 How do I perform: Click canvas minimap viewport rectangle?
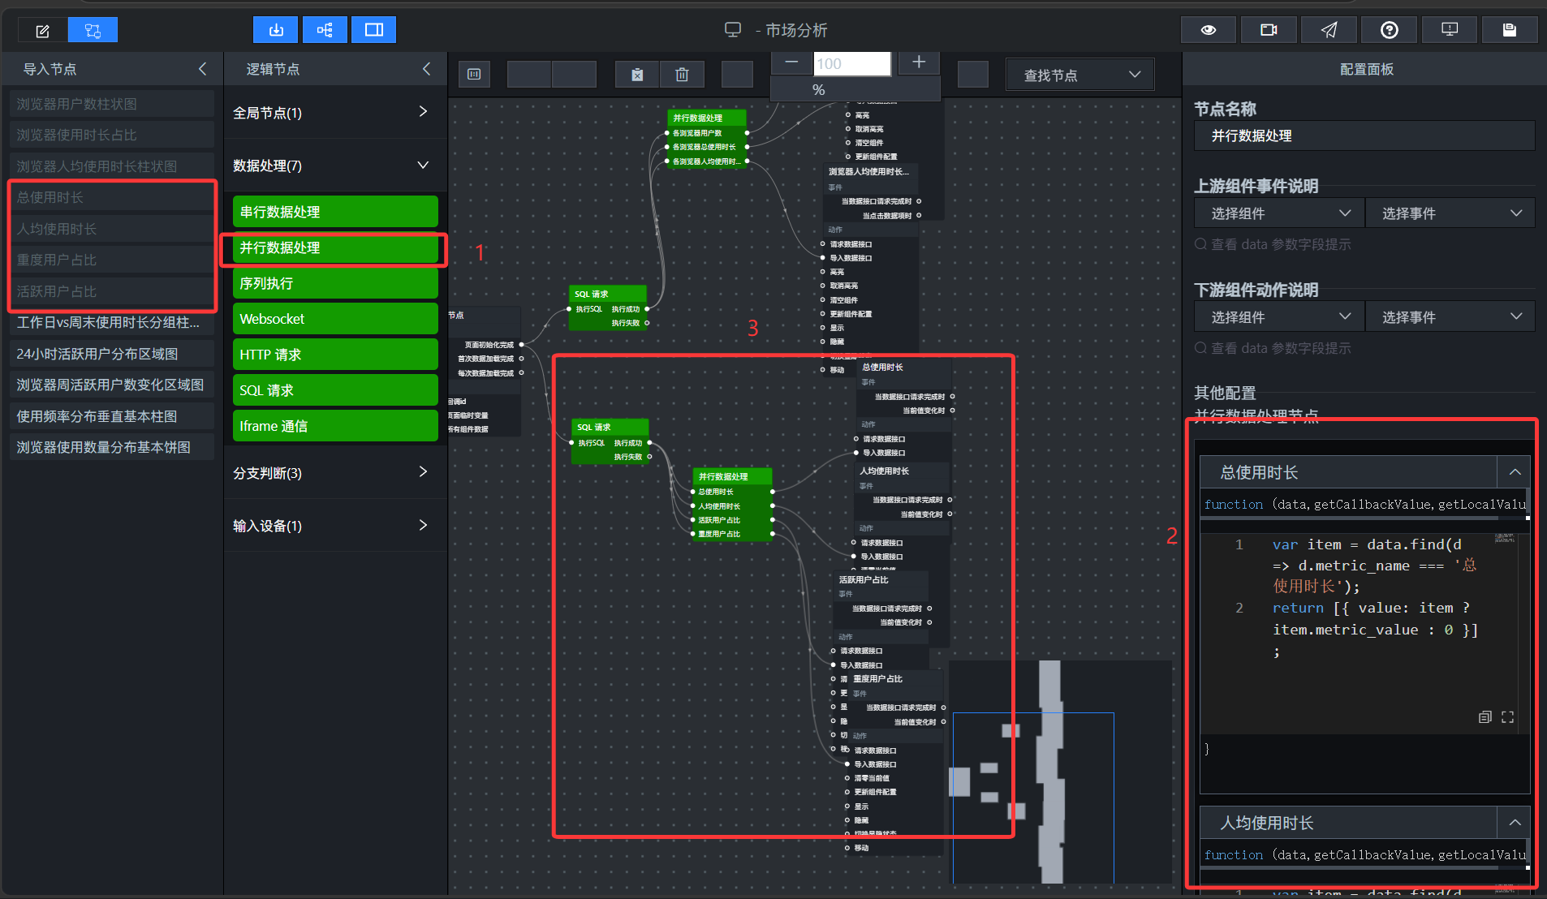pos(1033,798)
